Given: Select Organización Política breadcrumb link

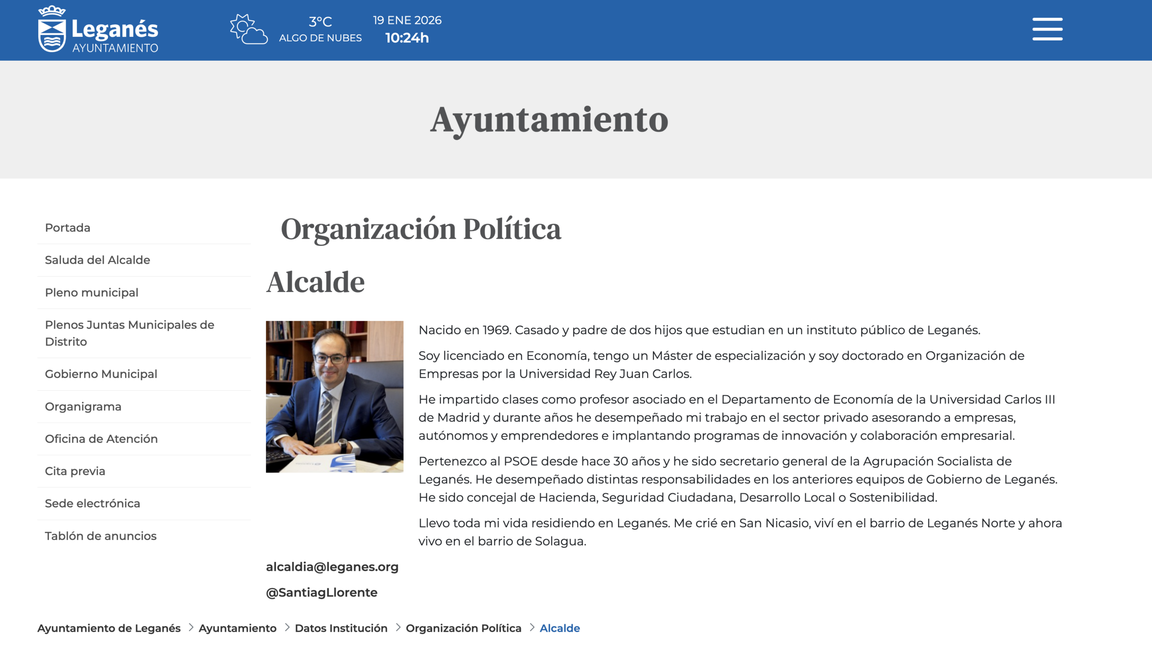Looking at the screenshot, I should [x=464, y=628].
